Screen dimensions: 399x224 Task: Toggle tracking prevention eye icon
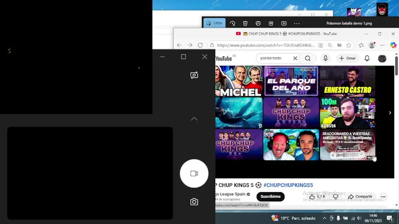tap(339, 45)
